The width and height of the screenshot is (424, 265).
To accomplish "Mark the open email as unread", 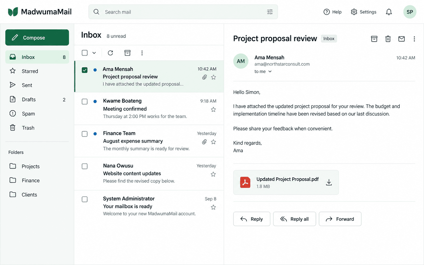I will point(402,39).
